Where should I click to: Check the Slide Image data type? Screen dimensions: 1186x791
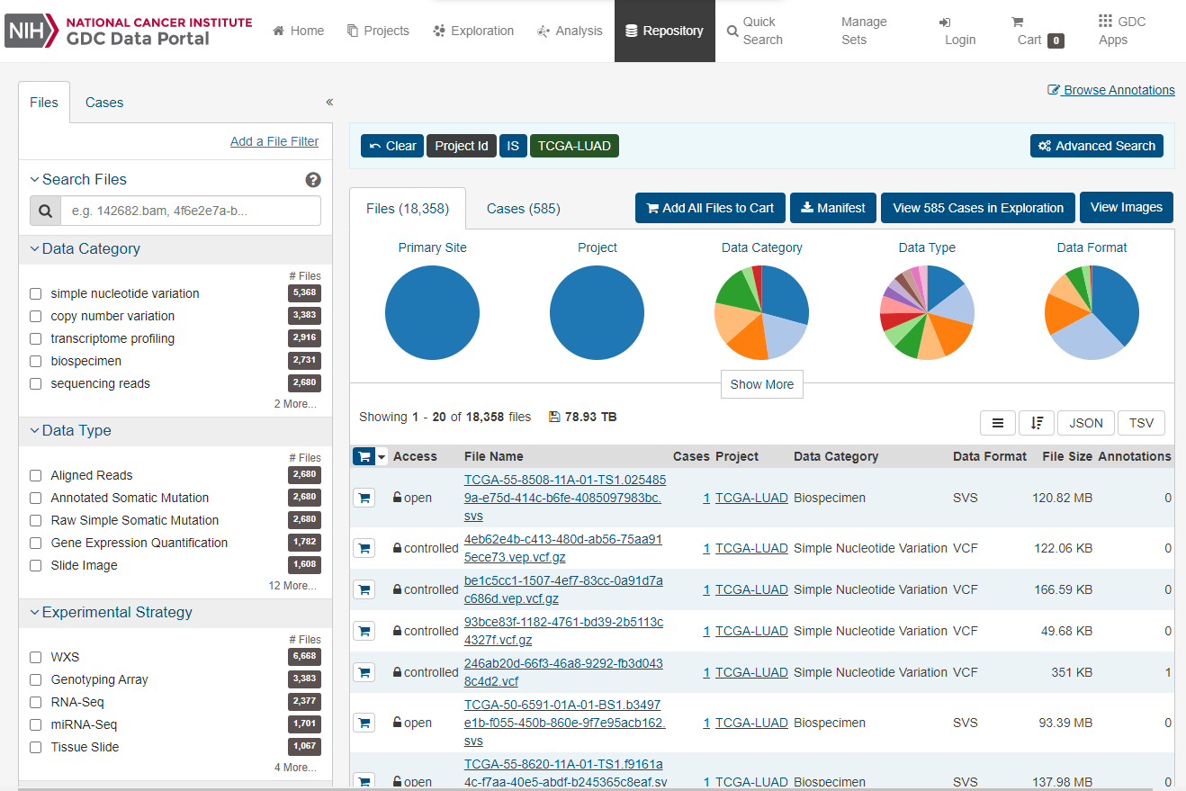pyautogui.click(x=35, y=565)
